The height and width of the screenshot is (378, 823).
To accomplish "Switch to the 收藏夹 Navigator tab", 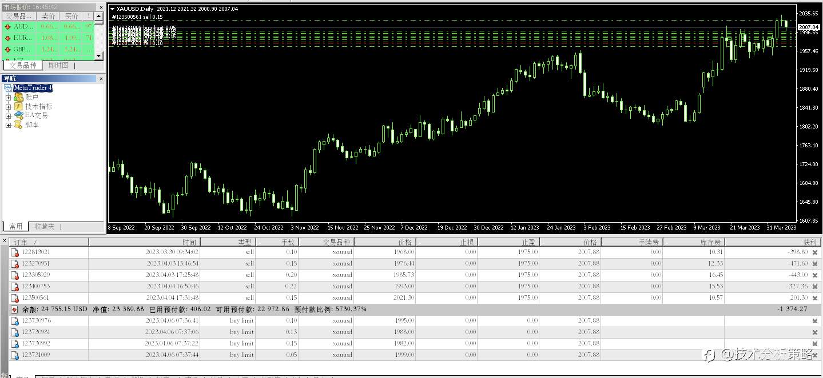I will [x=44, y=227].
